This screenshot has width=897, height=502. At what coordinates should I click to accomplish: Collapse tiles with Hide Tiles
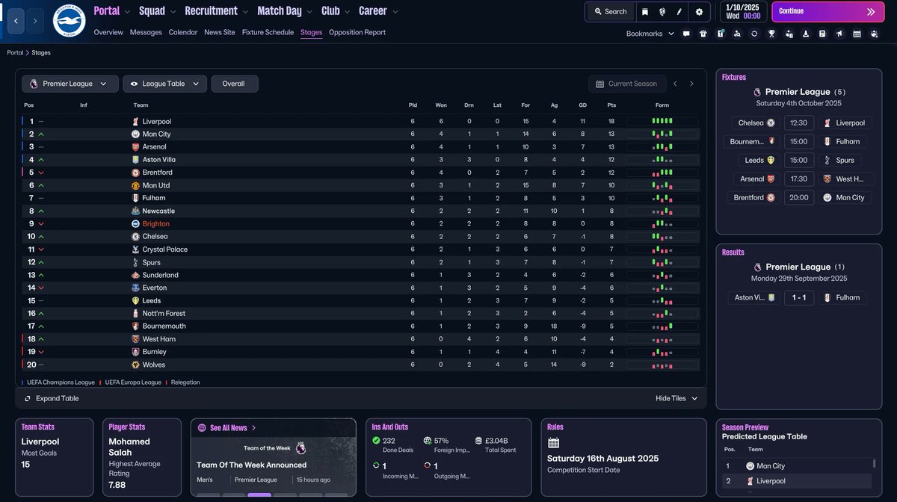tap(676, 398)
